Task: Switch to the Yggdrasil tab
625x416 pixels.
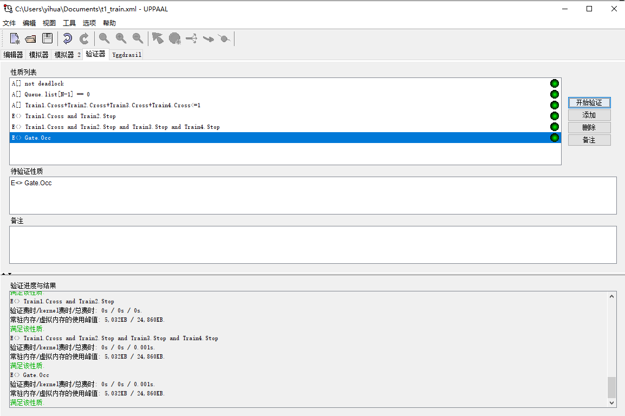Action: 127,55
